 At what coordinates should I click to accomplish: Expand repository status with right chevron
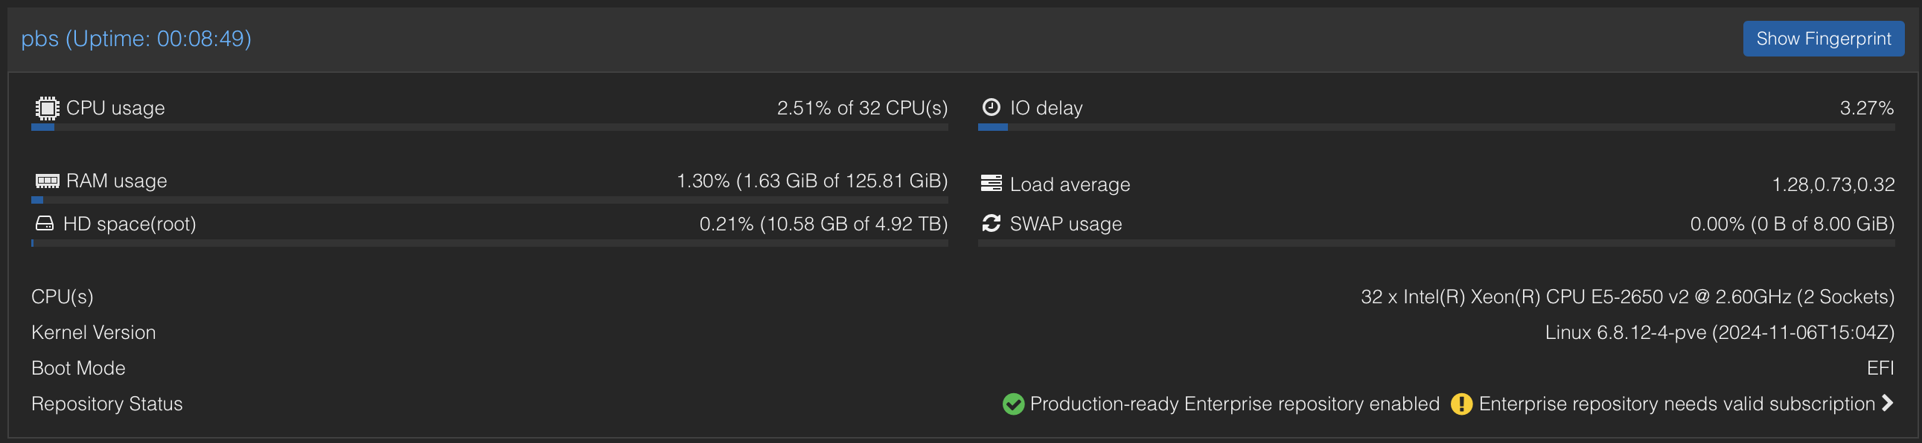[x=1888, y=403]
